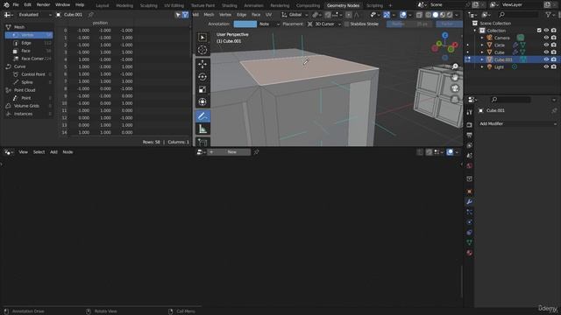Screen dimensions: 561x315
Task: Open the Modifiers wrench properties tab
Action: (x=470, y=202)
